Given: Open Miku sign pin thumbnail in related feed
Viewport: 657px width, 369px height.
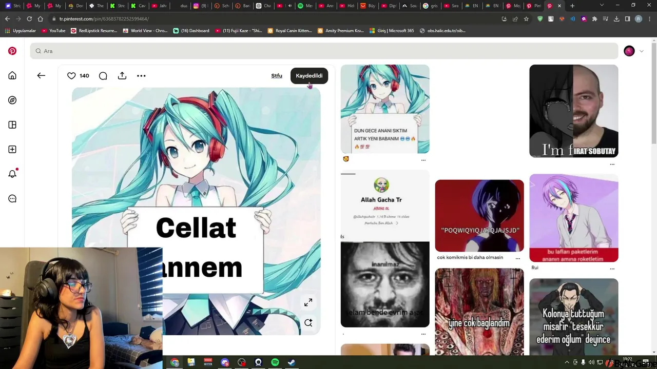Looking at the screenshot, I should [x=385, y=109].
